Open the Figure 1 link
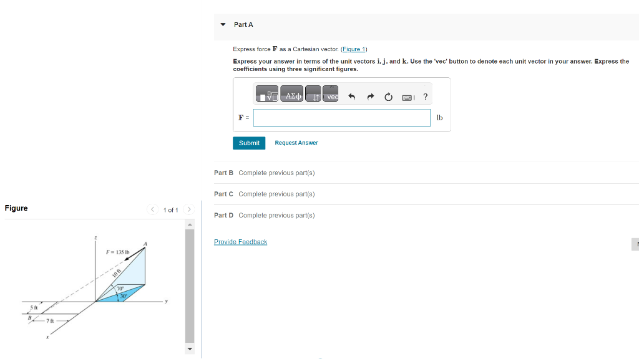The height and width of the screenshot is (359, 639). [354, 49]
